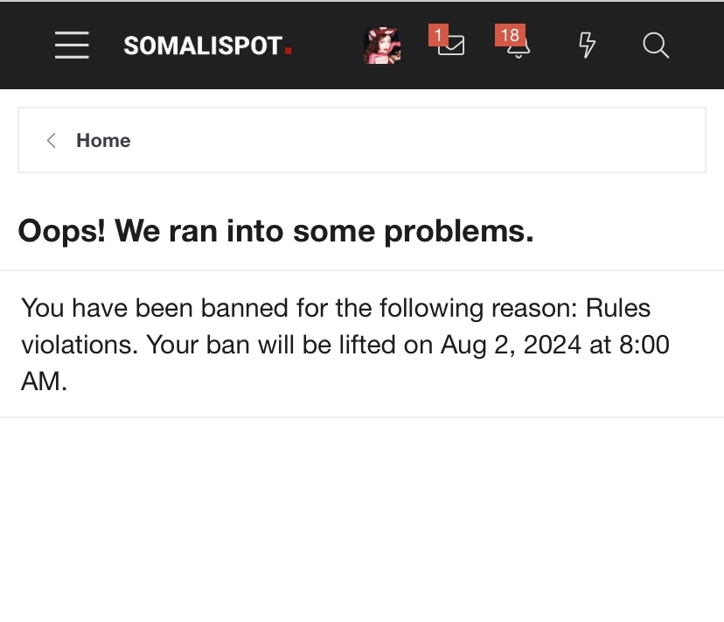Click the red dot after SOMALISPOT
The width and height of the screenshot is (724, 622).
[x=289, y=51]
